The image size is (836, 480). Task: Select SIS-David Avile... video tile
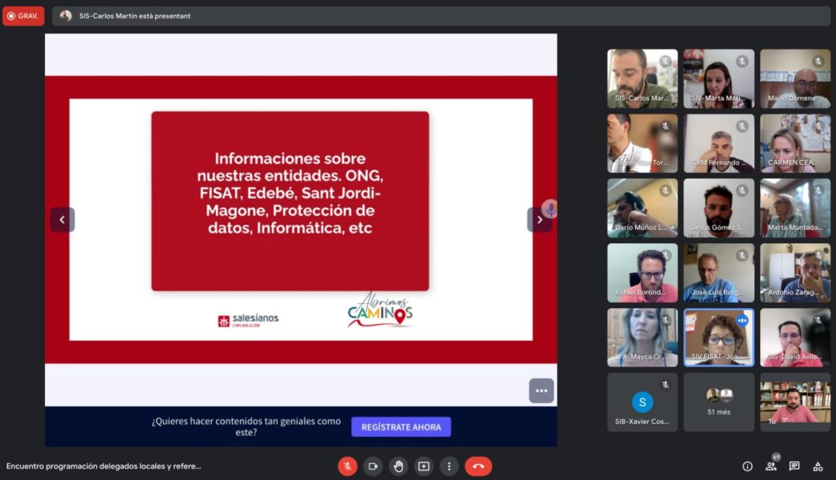[795, 338]
